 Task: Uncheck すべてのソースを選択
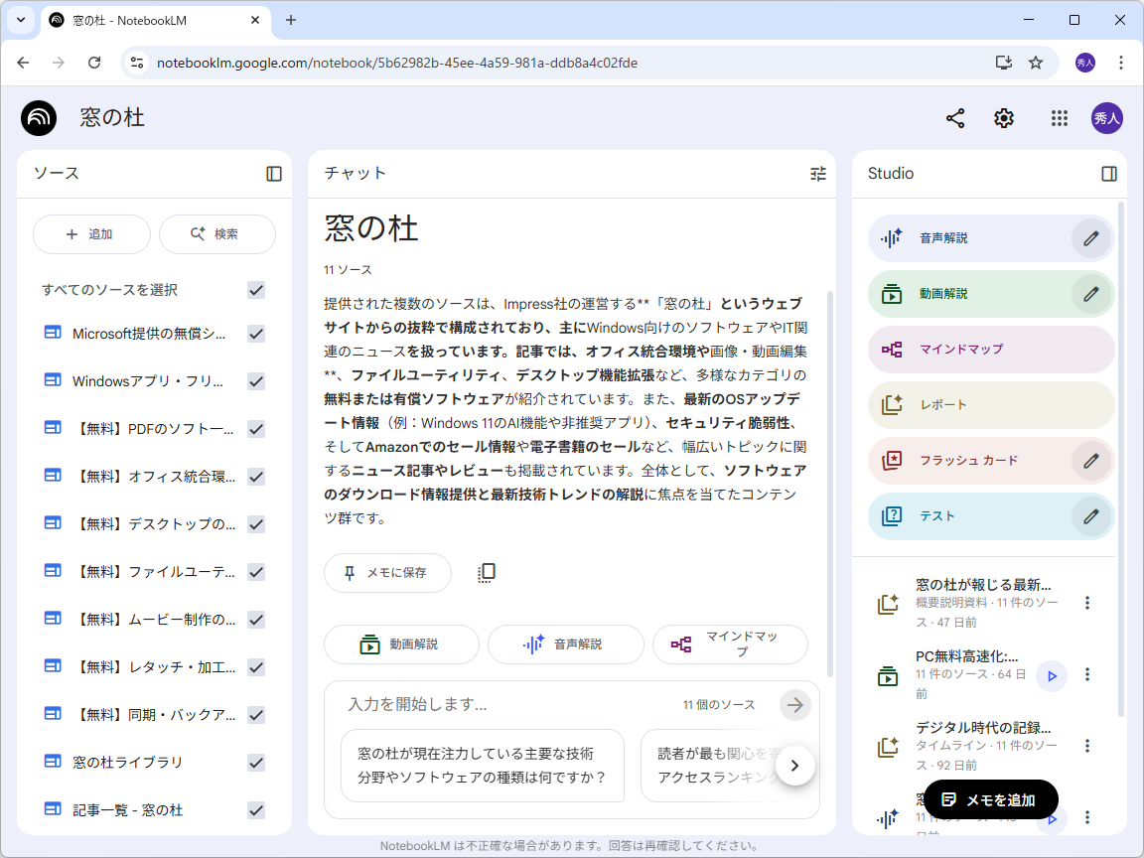(x=255, y=290)
